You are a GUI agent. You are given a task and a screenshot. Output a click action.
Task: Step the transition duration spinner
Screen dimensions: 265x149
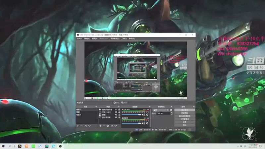click(x=171, y=113)
